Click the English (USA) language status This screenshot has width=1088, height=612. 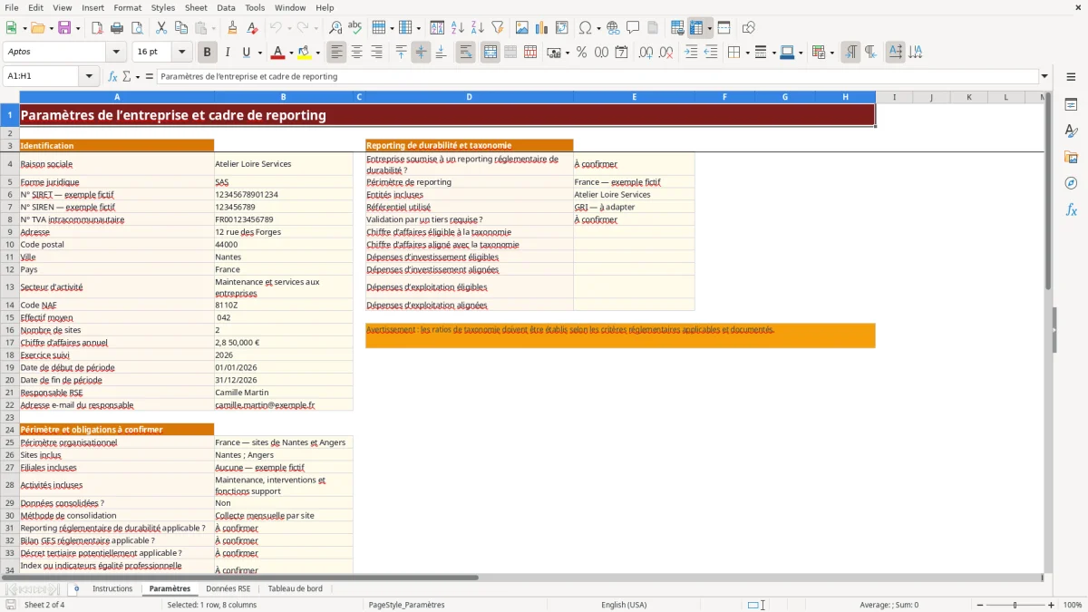[624, 605]
